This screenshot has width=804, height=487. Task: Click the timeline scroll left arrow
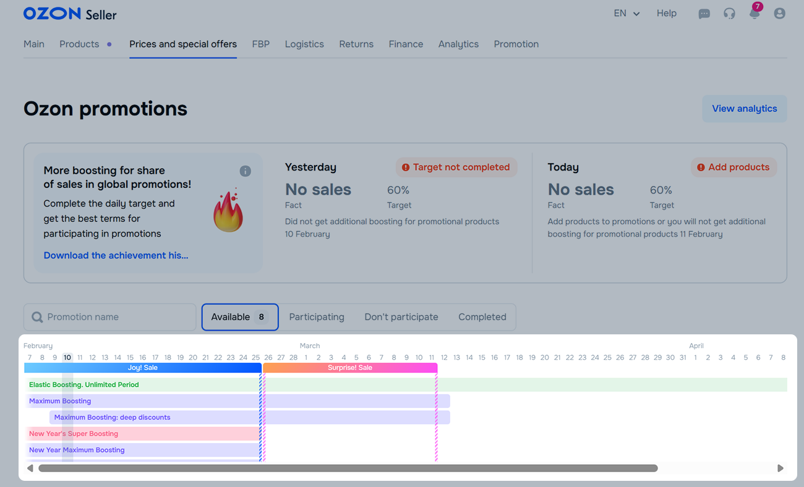(30, 468)
